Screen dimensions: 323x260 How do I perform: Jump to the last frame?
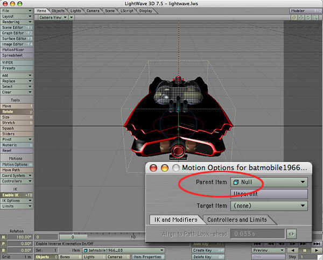click(317, 244)
